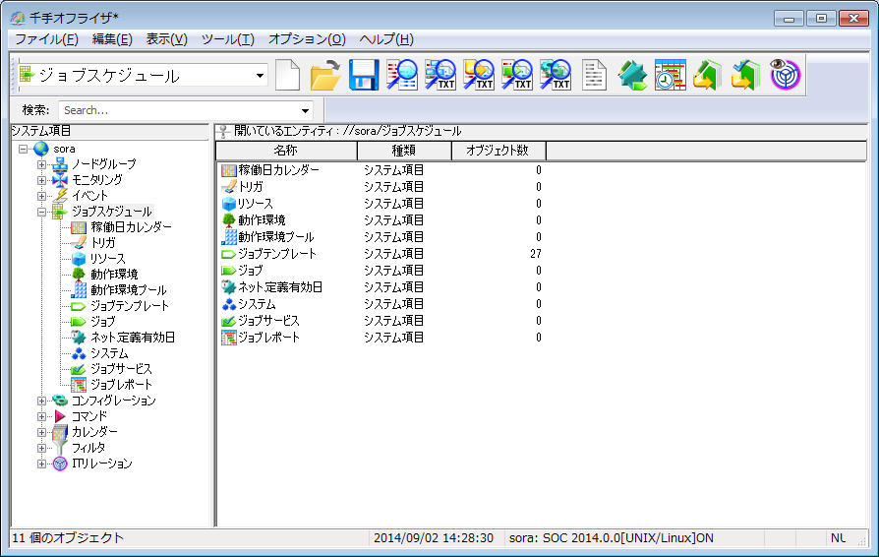This screenshot has width=879, height=557.
Task: Select 動作環境プール in the tree
Action: point(129,290)
